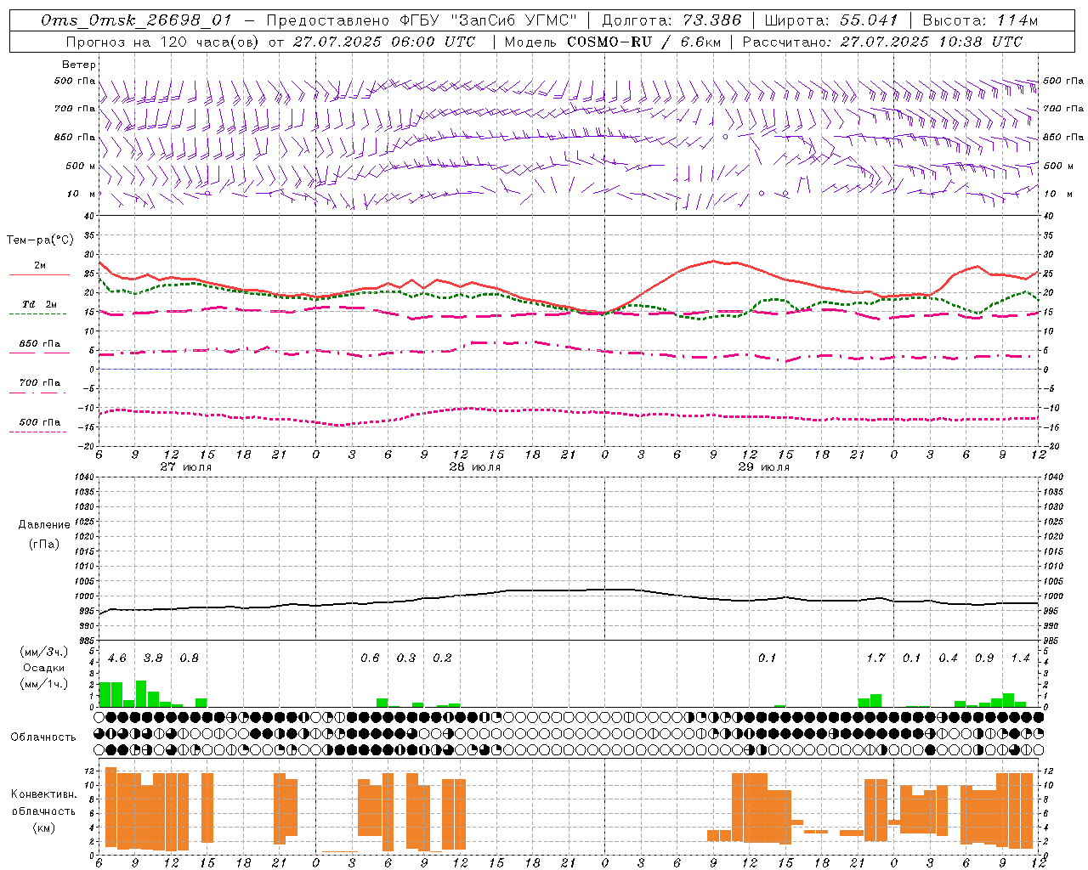Select the Конвективн. label of convective panel
Image resolution: width=1088 pixels, height=870 pixels.
pos(43,794)
